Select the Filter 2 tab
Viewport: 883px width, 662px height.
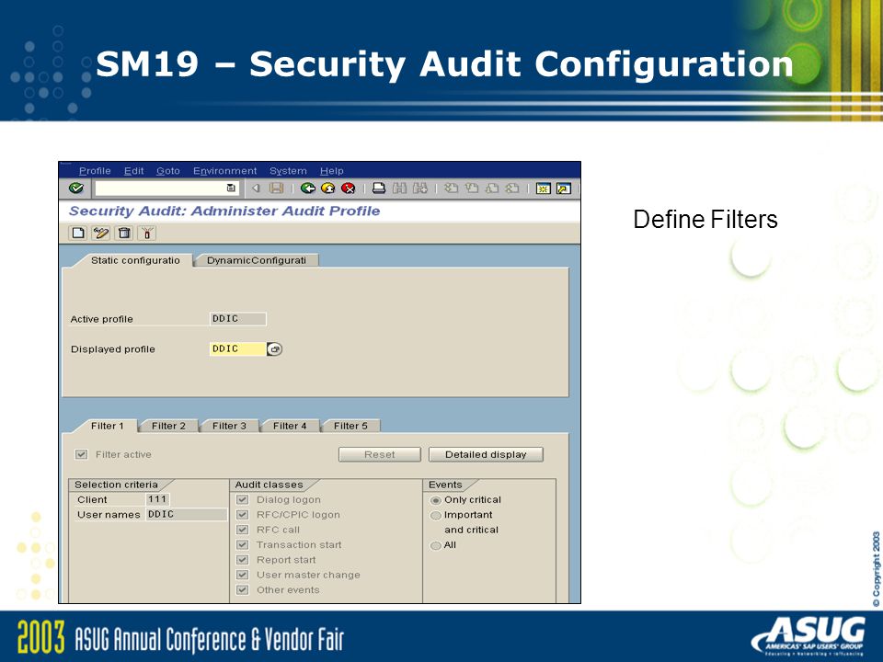168,426
